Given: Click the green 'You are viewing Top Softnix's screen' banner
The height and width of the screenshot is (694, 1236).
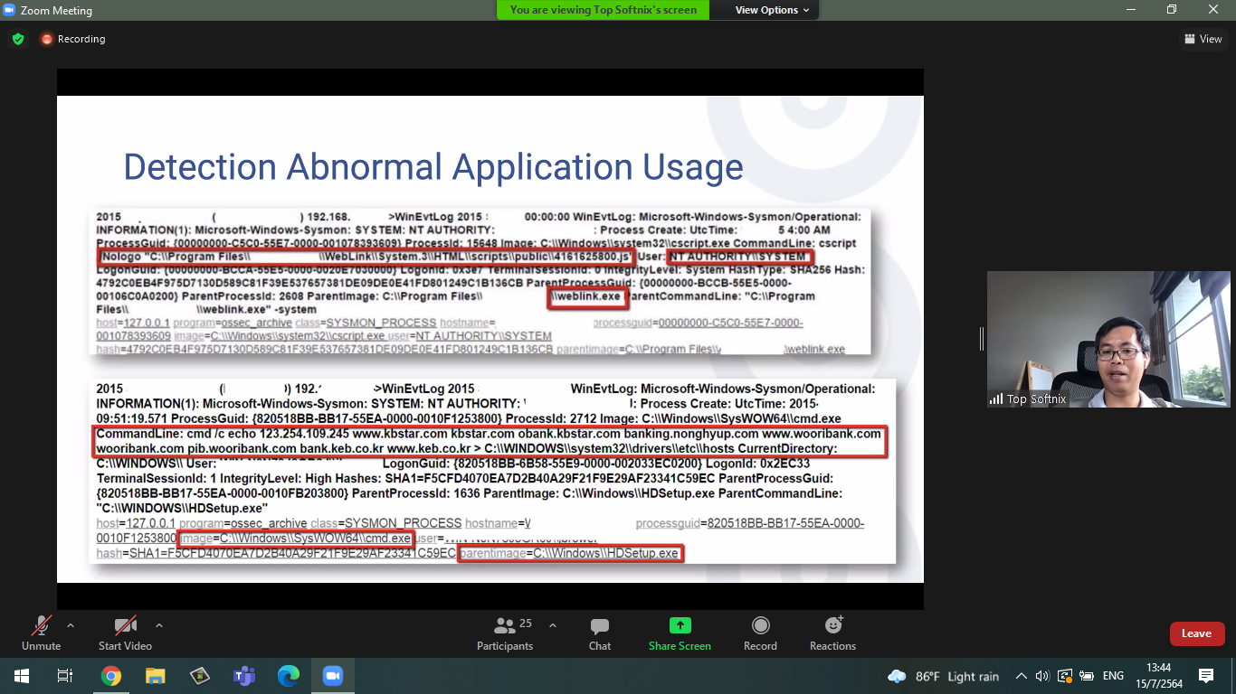Looking at the screenshot, I should [x=604, y=10].
